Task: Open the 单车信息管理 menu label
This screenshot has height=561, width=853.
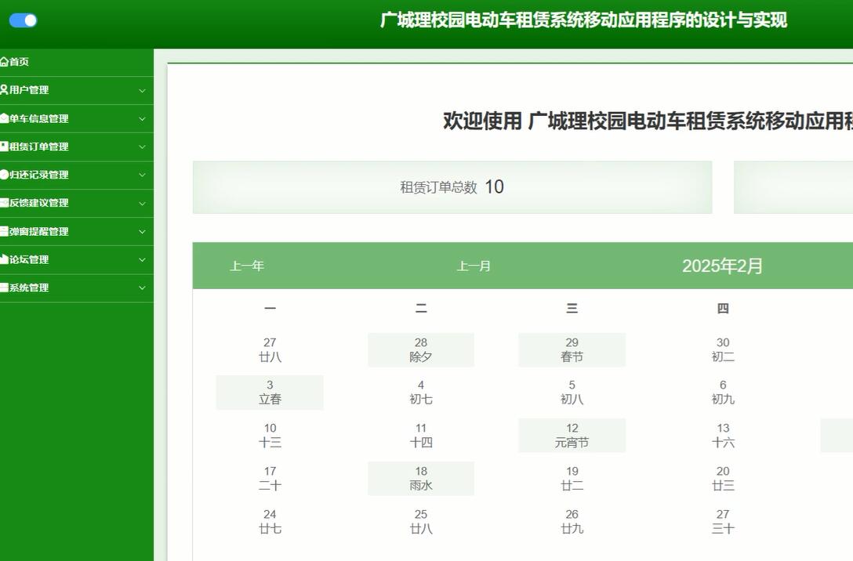Action: (x=38, y=118)
